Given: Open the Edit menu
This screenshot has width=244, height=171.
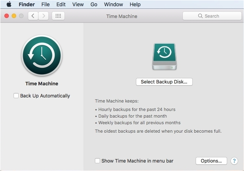Looking at the screenshot, I should (x=61, y=4).
